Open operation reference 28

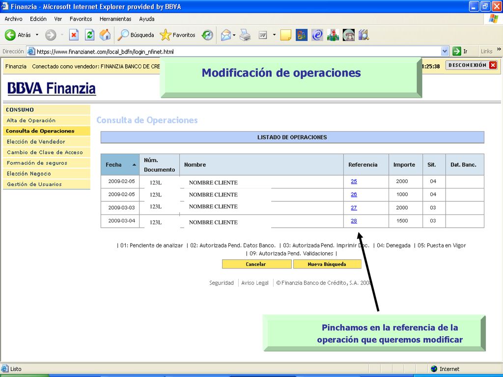[x=354, y=220]
